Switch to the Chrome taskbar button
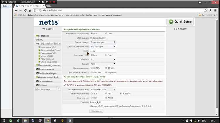 pos(48,120)
